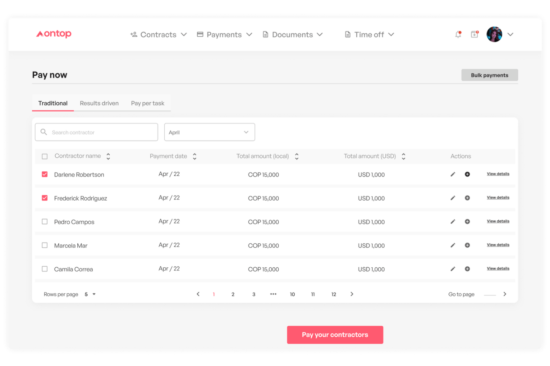Click the plus icon for Pedro Campos
This screenshot has height=366, width=550.
coord(467,222)
